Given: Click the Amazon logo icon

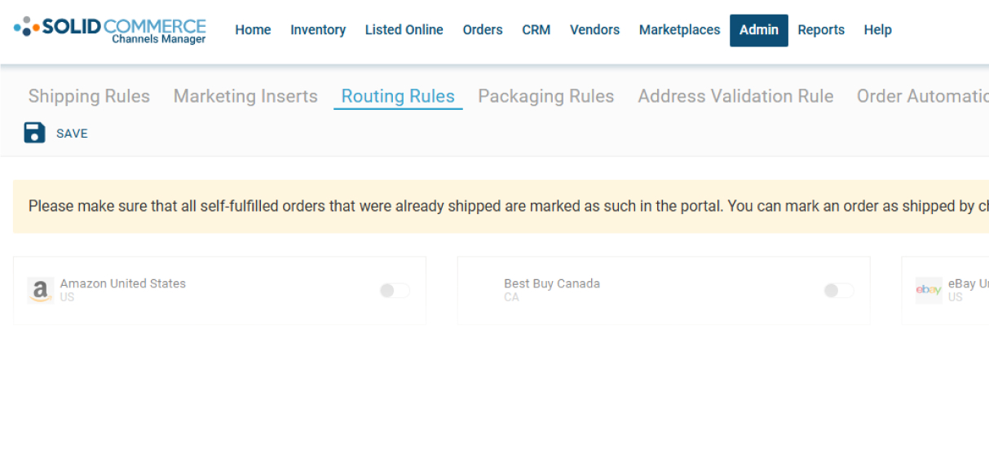Looking at the screenshot, I should (x=40, y=290).
